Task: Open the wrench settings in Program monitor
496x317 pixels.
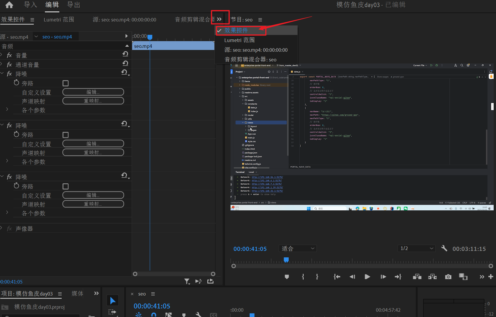Action: click(444, 249)
